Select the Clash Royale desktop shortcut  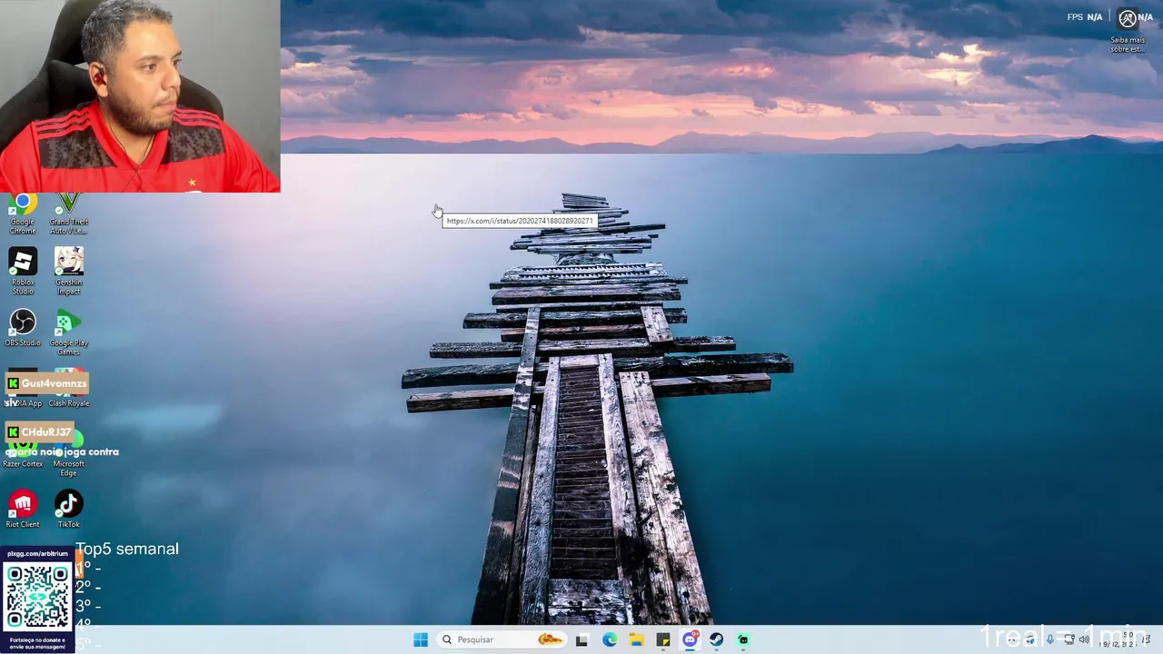click(x=69, y=389)
